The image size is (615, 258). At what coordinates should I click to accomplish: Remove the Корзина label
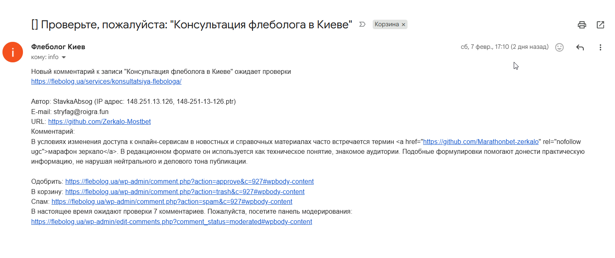pos(403,25)
